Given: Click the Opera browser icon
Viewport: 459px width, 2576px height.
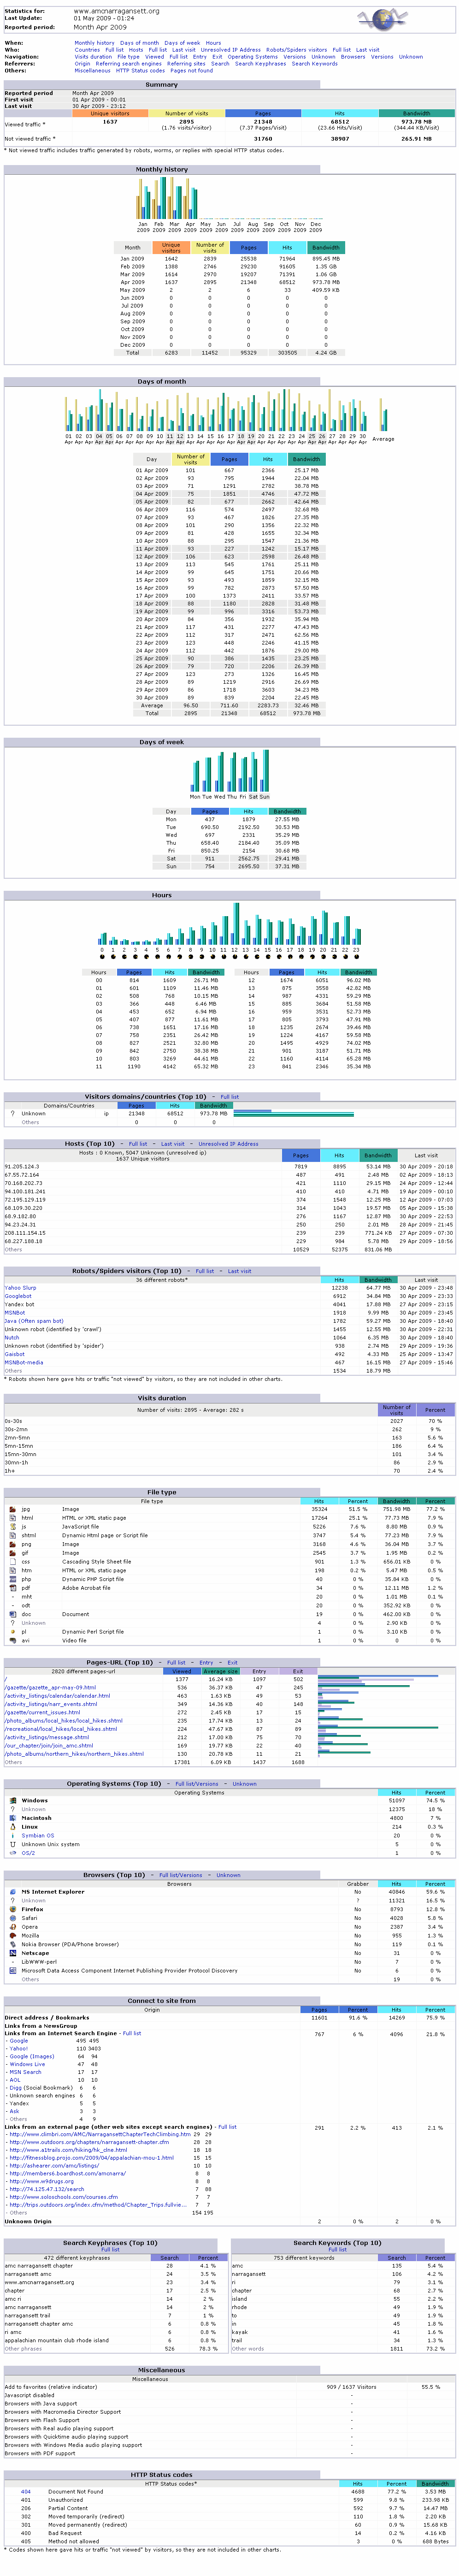Looking at the screenshot, I should 12,1926.
